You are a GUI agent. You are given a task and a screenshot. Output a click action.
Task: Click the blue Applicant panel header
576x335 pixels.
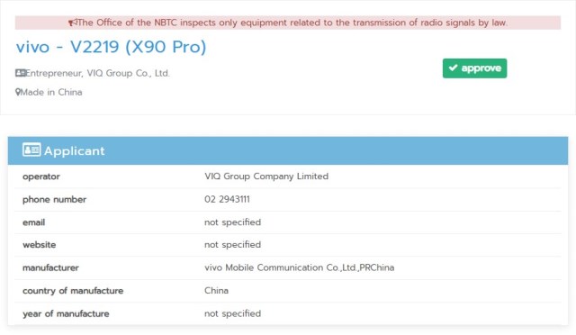coord(288,150)
